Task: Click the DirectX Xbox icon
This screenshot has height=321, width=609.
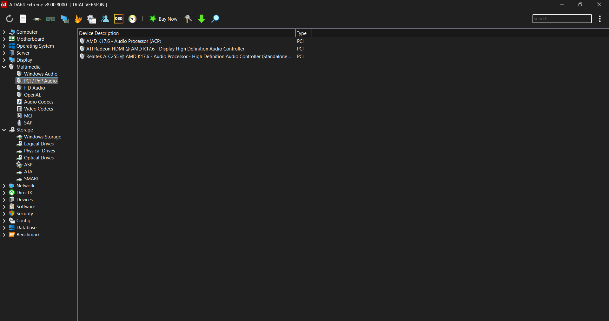Action: point(12,192)
